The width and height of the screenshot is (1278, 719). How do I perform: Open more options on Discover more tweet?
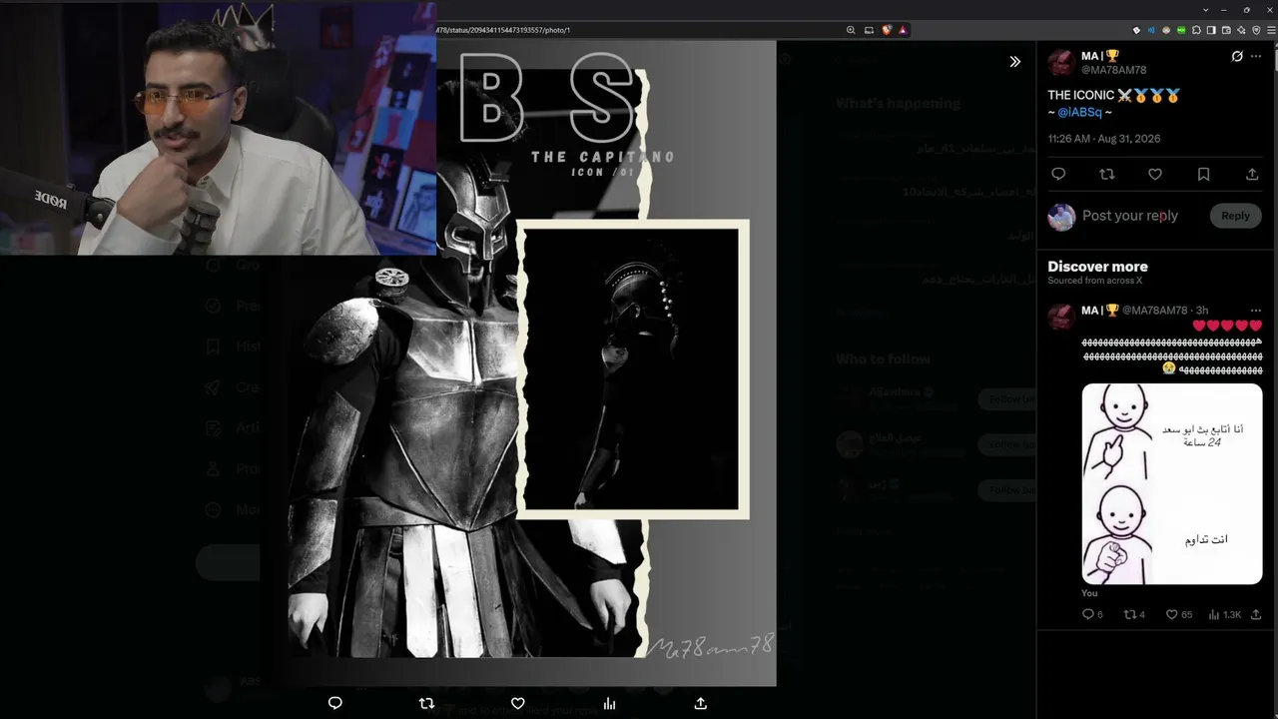1256,311
